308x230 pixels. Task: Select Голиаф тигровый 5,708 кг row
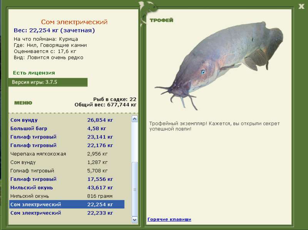coord(67,170)
